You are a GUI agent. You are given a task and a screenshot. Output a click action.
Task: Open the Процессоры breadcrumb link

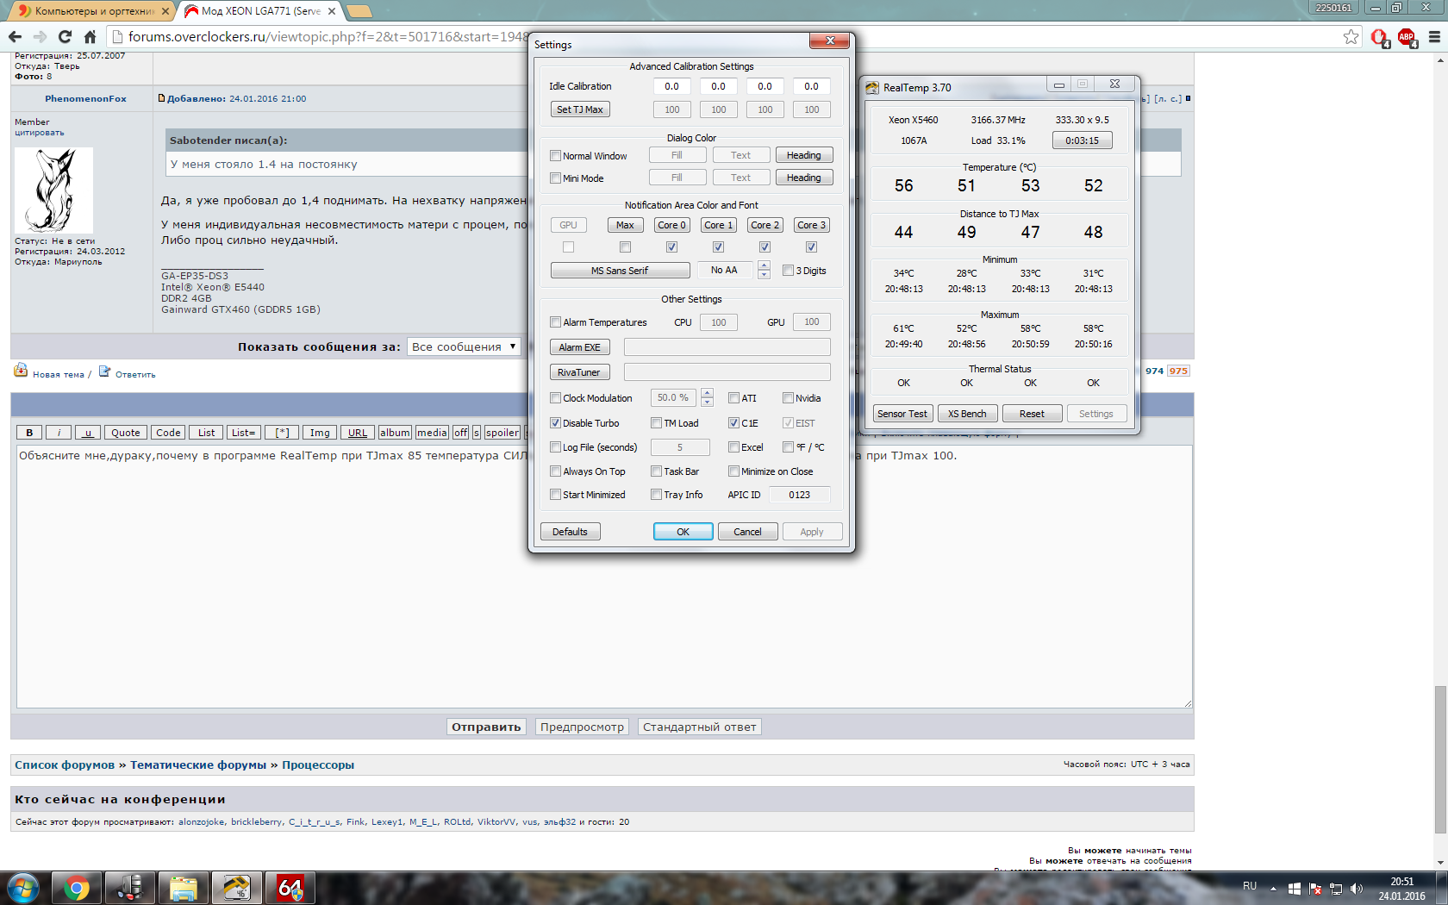coord(318,765)
